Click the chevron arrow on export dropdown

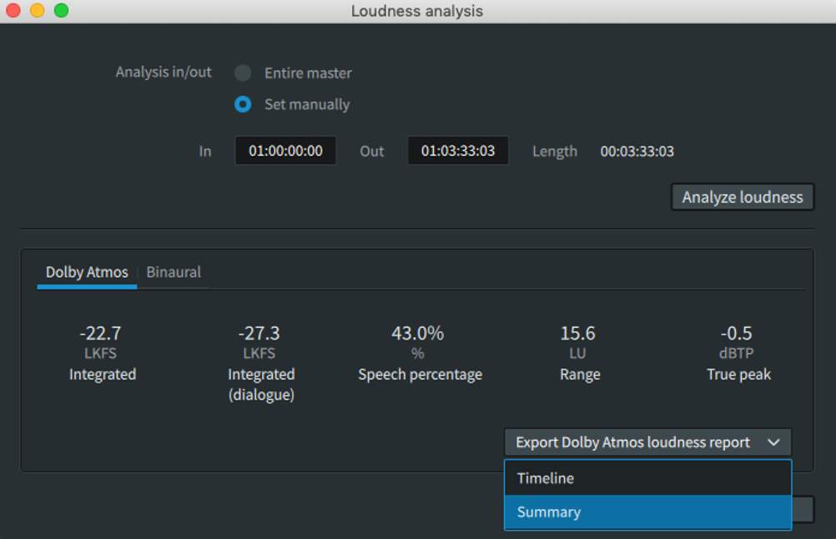(773, 442)
